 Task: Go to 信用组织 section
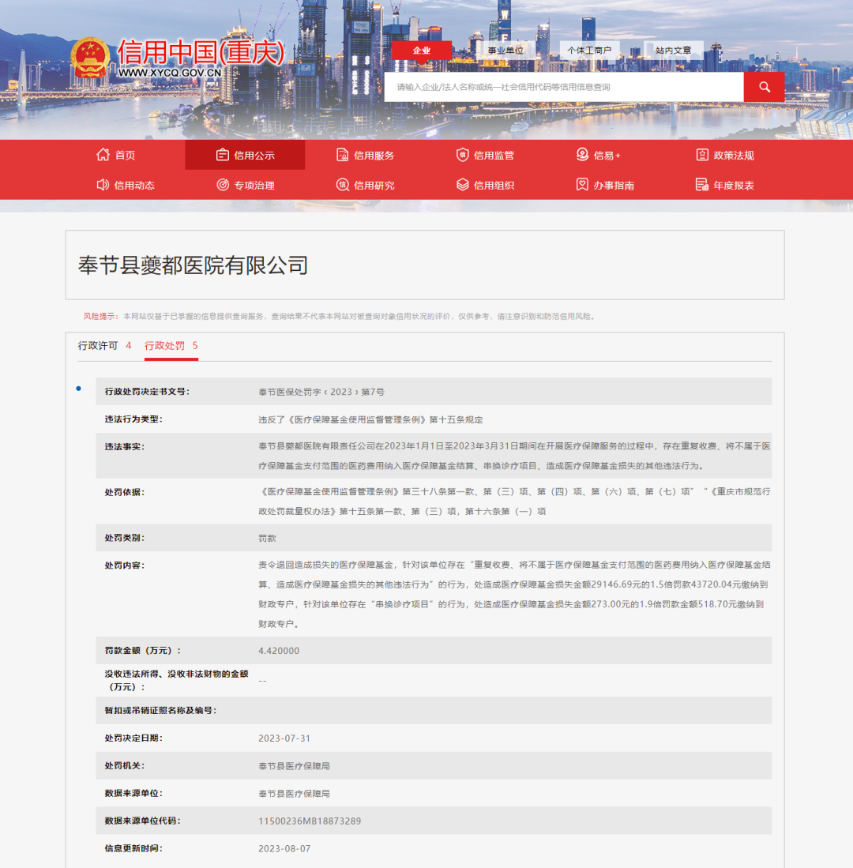(494, 185)
